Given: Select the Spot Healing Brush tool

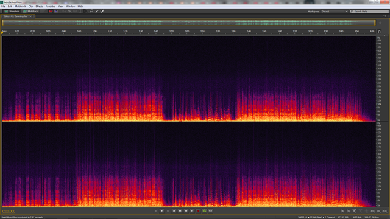Looking at the screenshot, I should (x=102, y=11).
